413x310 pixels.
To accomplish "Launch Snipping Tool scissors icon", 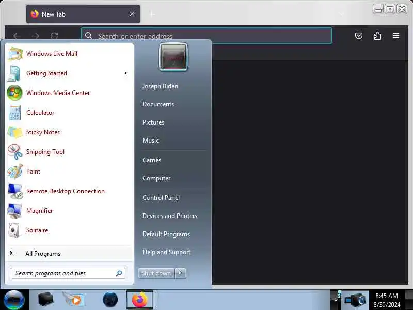I will [x=15, y=152].
